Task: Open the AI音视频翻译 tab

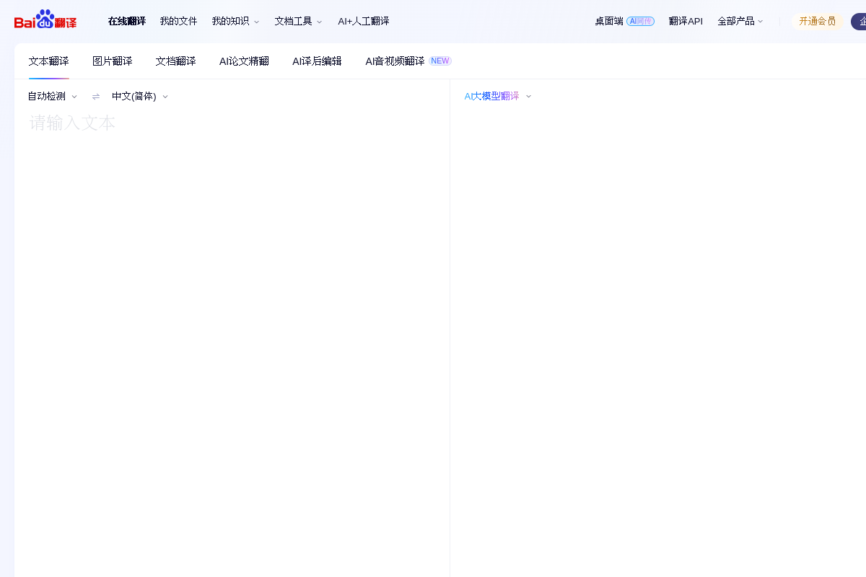Action: 394,61
